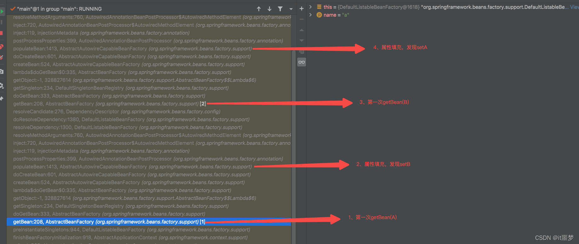Select frame preInstantiateSingletons:944

click(x=149, y=230)
